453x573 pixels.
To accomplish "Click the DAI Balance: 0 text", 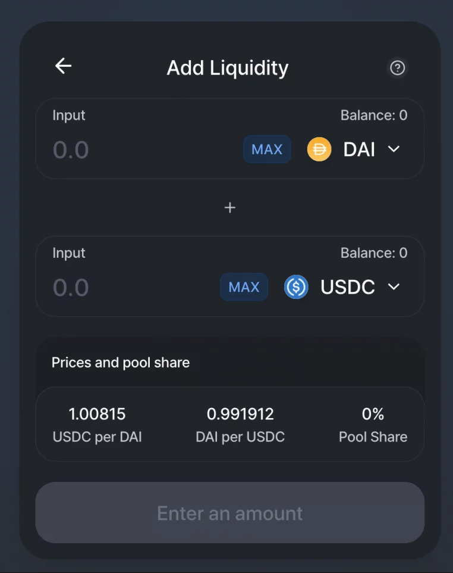I will pyautogui.click(x=373, y=115).
